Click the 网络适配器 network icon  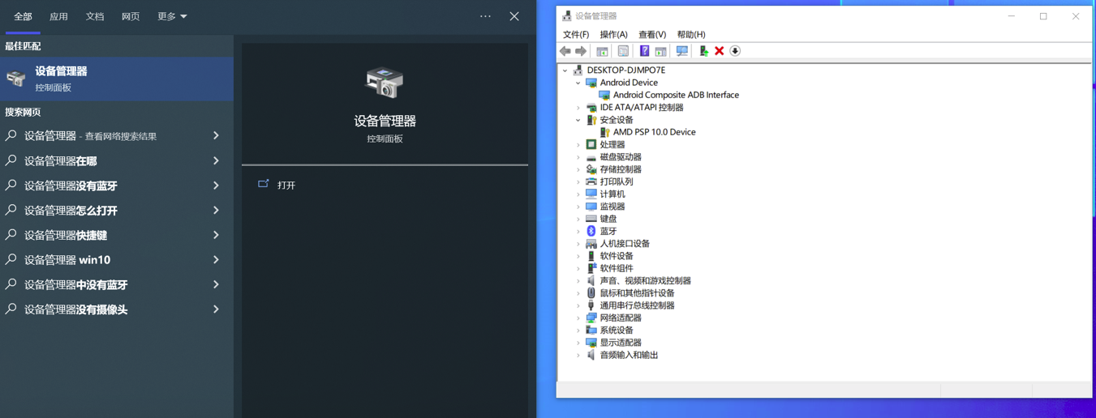(591, 318)
